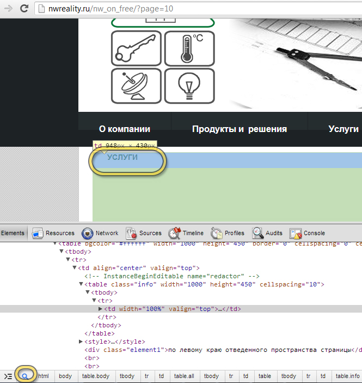Toggle the console drawer icon
This screenshot has width=362, height=383.
click(x=8, y=376)
